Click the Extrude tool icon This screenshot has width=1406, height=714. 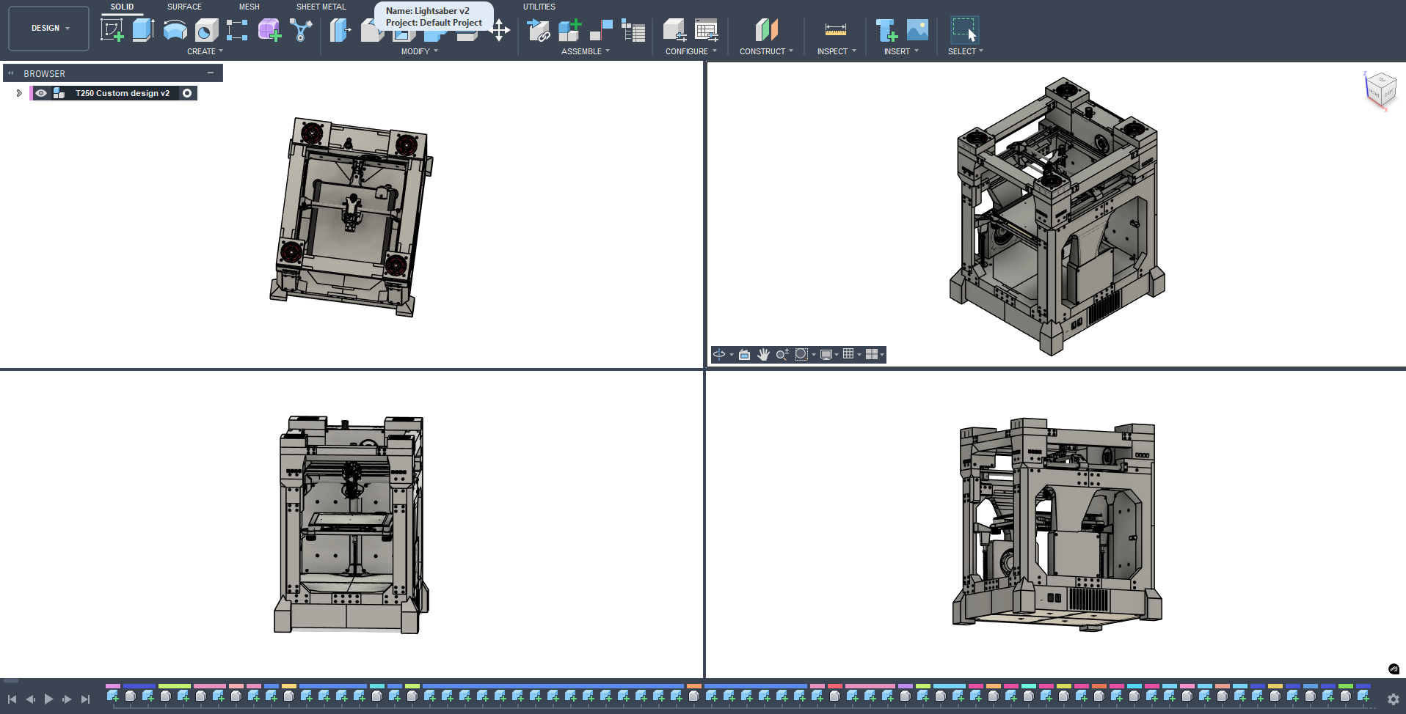click(x=143, y=30)
